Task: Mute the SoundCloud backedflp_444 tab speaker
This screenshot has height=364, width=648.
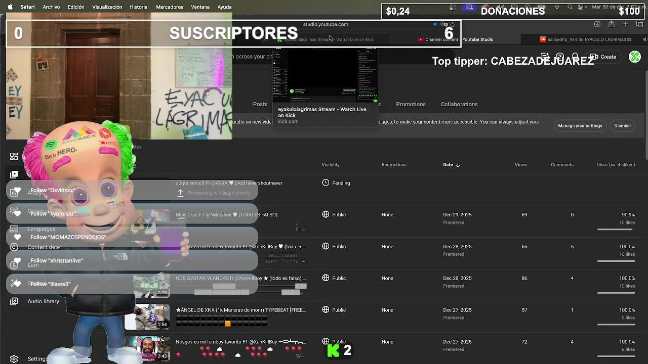Action: [x=644, y=39]
